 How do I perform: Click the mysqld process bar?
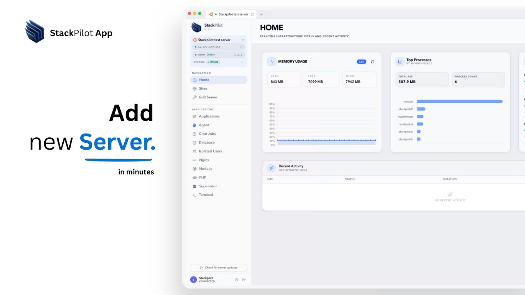coord(460,101)
